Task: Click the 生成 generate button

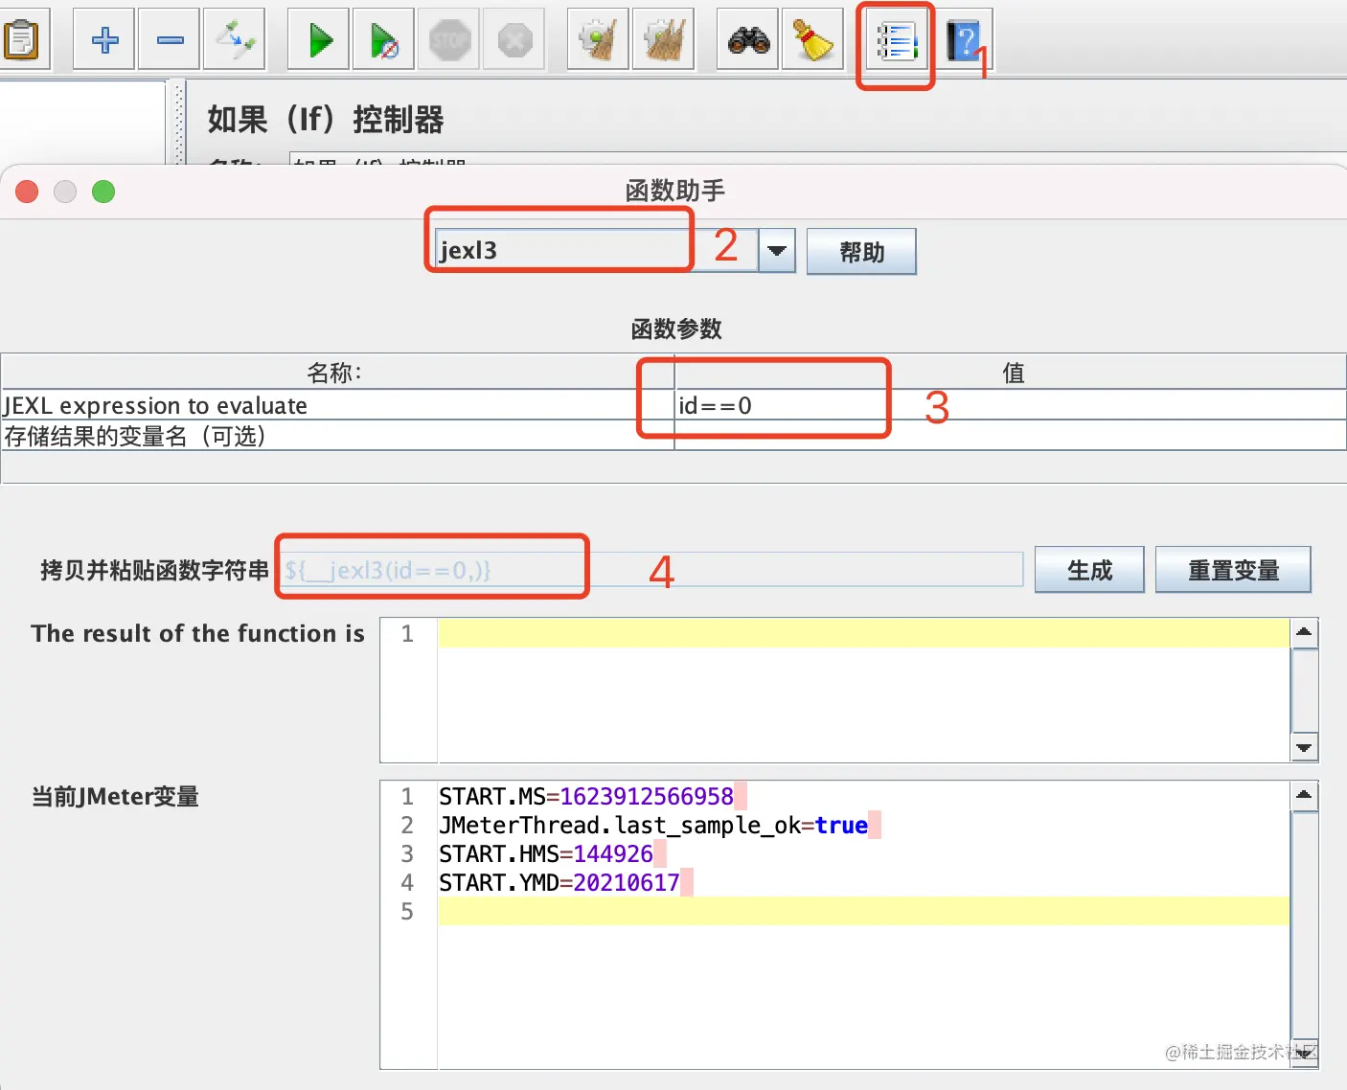Action: click(1089, 570)
